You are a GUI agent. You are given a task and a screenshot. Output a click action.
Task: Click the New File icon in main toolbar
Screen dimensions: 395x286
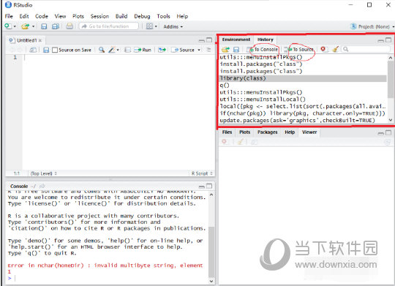(x=8, y=26)
